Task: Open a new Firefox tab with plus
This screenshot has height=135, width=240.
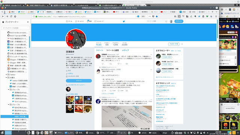Action: click(x=213, y=12)
